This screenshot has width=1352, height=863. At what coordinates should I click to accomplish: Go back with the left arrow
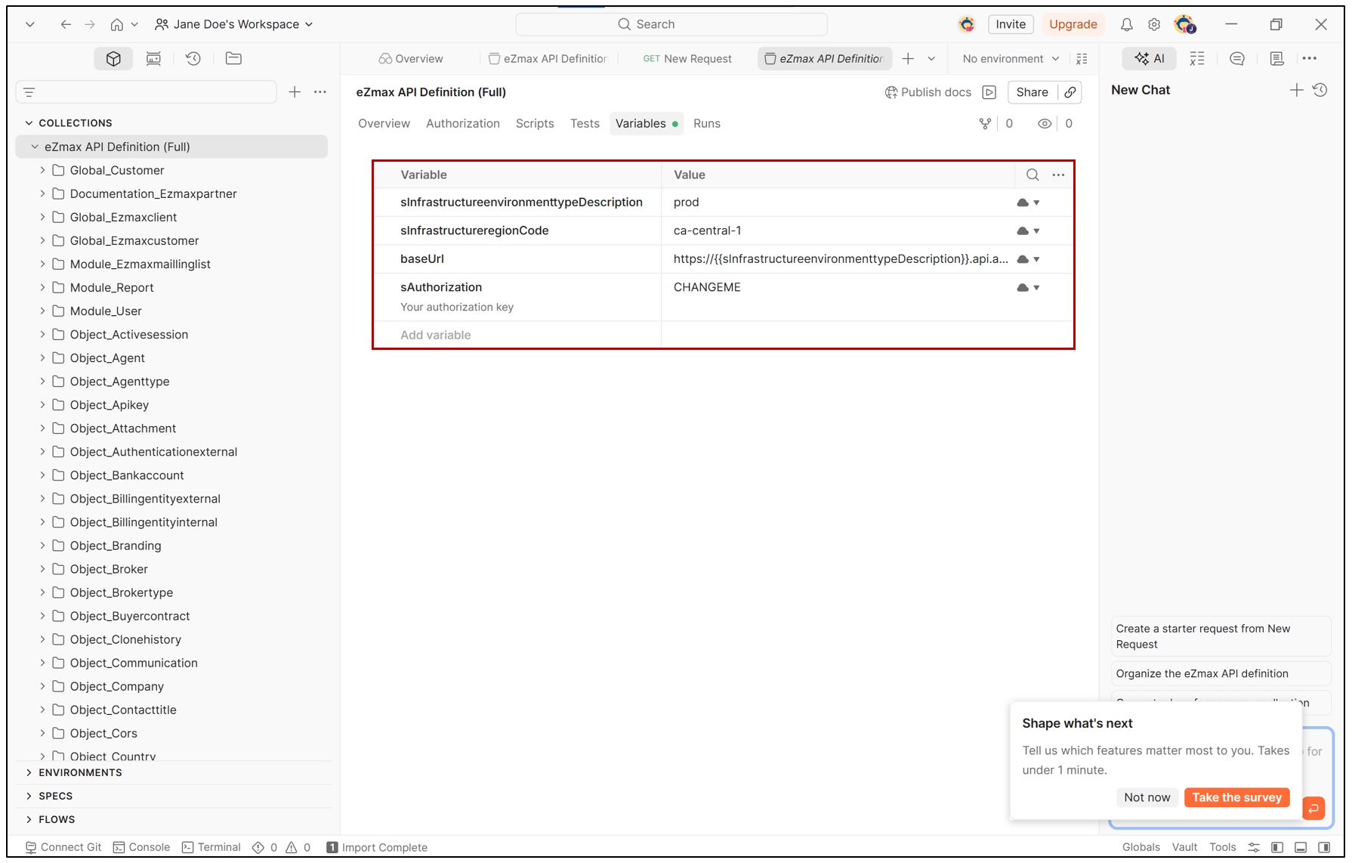pos(66,24)
